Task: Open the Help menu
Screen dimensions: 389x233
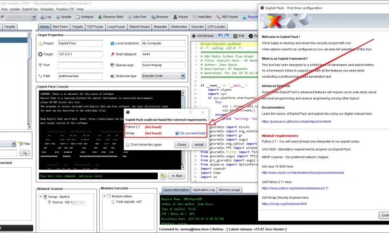Action: point(80,9)
